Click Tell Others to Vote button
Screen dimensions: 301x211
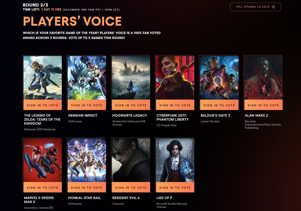pos(255,7)
